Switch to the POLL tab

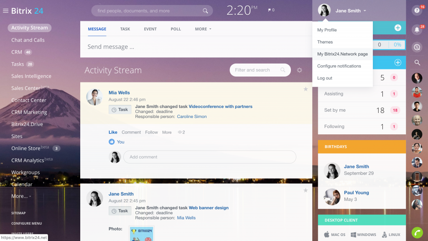pos(176,29)
